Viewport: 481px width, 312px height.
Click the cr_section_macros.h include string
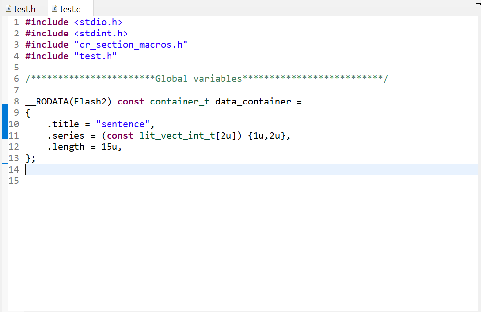(131, 44)
